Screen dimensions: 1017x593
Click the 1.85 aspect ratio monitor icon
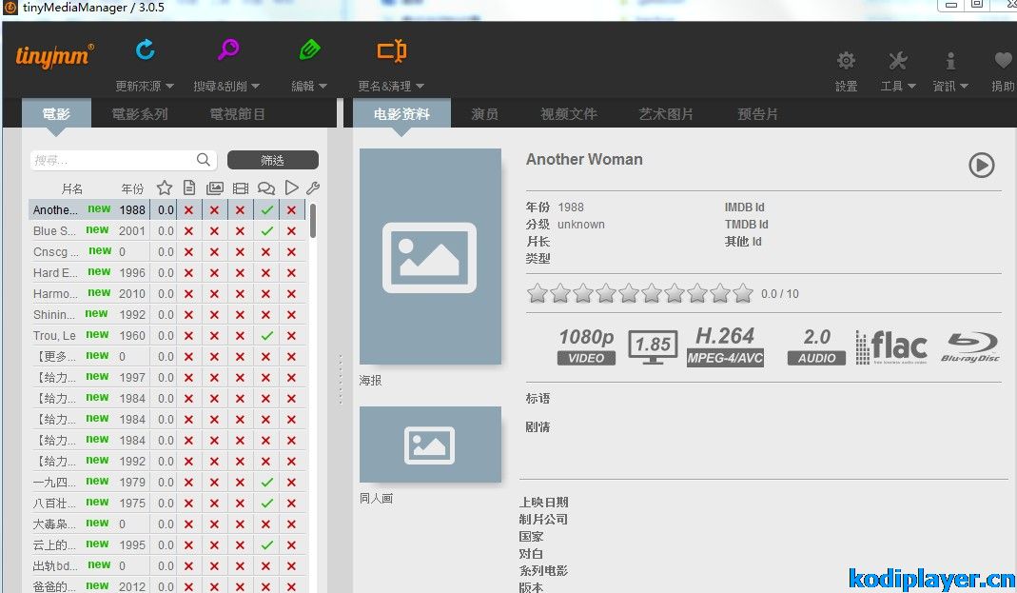653,346
